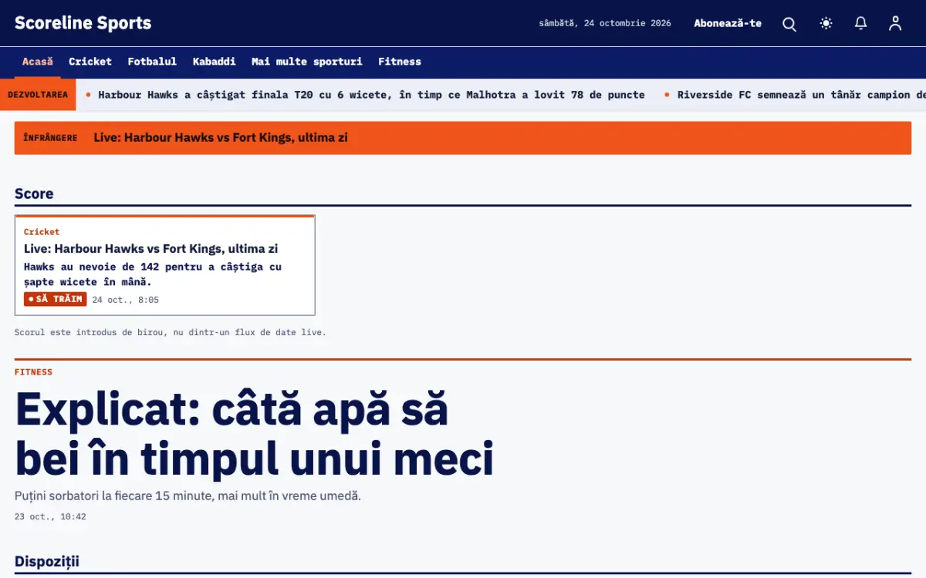The height and width of the screenshot is (578, 926).
Task: Click summary text Hawks au nevoie de 142
Action: [x=153, y=274]
